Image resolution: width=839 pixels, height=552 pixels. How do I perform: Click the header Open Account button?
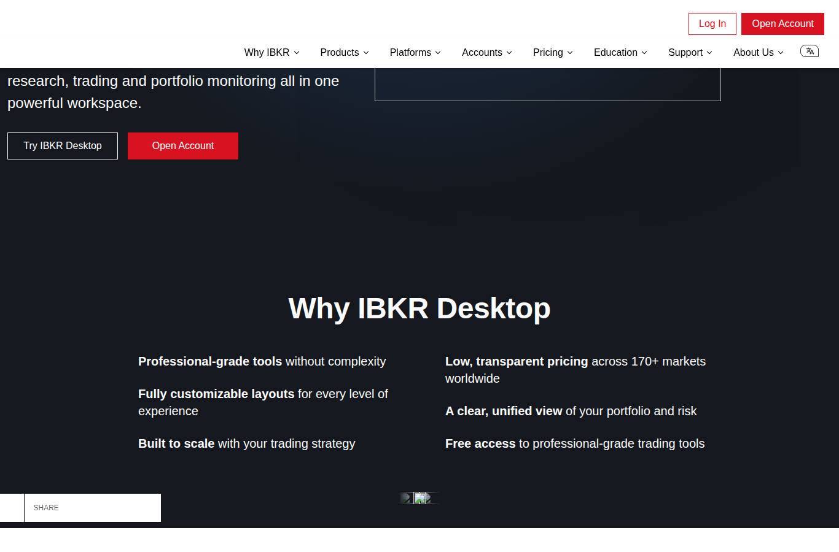click(782, 23)
